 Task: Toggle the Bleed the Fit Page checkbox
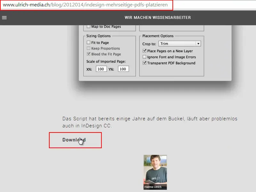coord(89,54)
